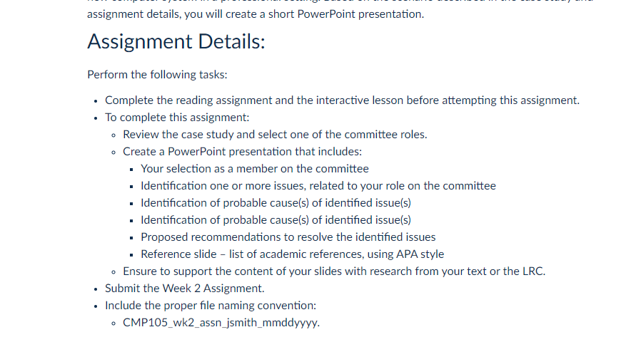Viewport: 631px width, 342px height.
Task: Click the 'Perform the following tasks:' text
Action: pyautogui.click(x=157, y=75)
